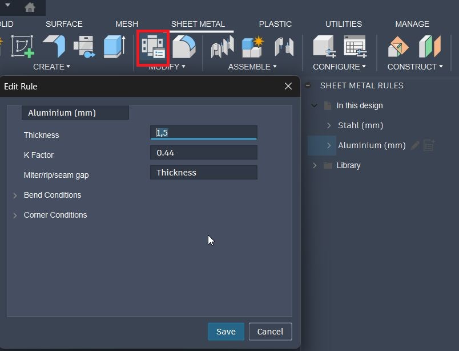Click the edit pencil icon for Aluminium (mm)
Screen dimensions: 459x351
tap(415, 145)
